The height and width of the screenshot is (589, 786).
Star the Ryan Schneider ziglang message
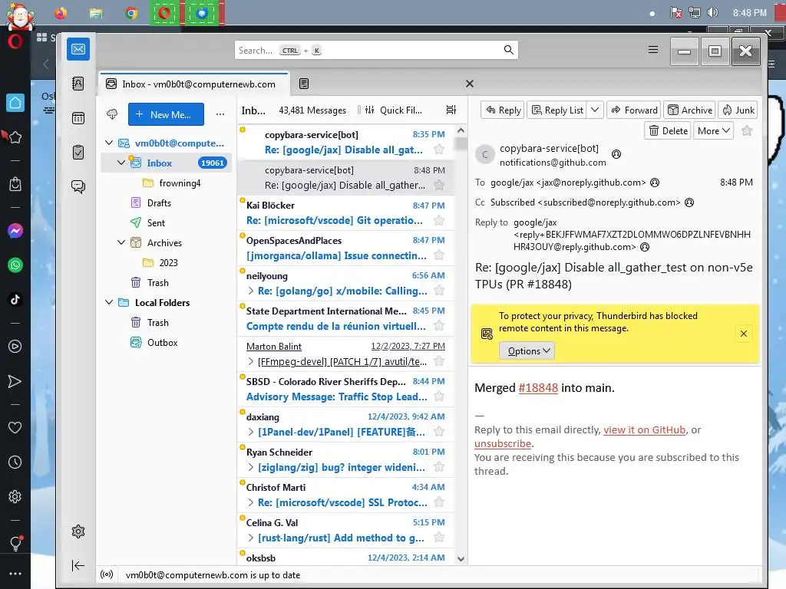(439, 467)
